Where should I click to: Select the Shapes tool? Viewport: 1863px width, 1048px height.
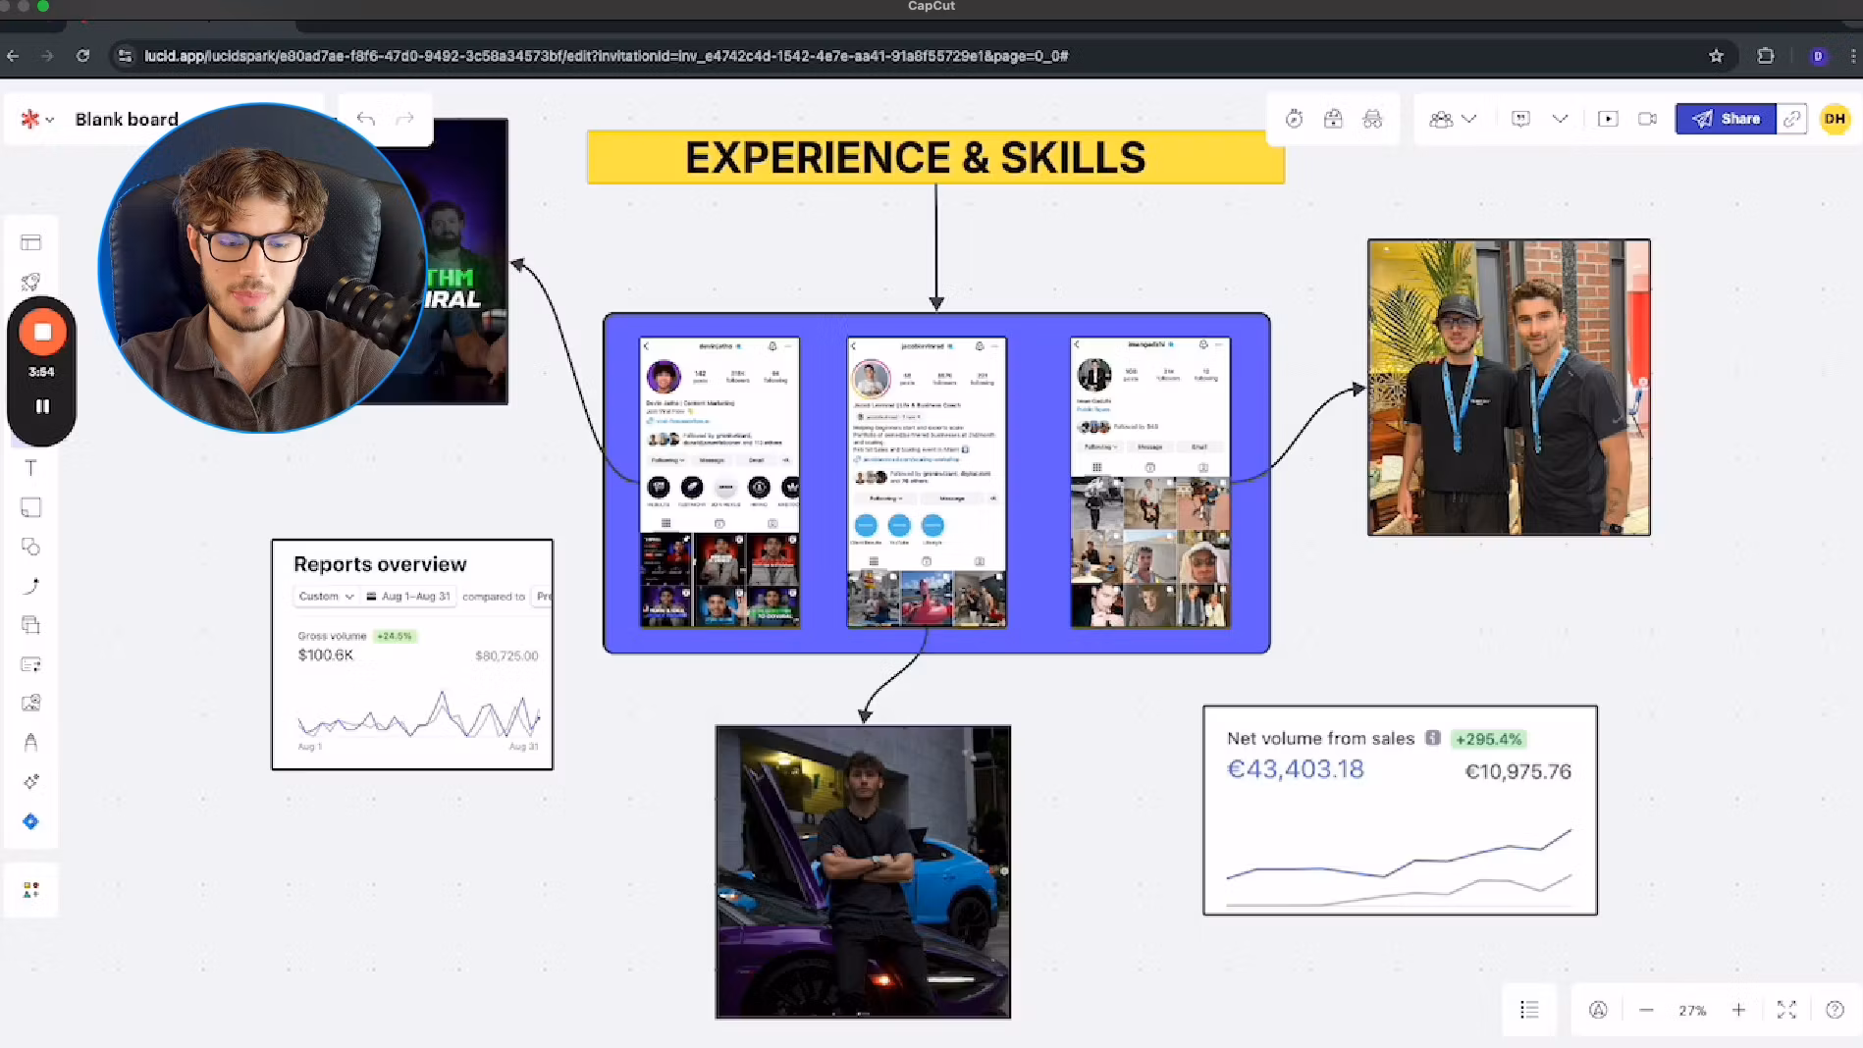30,547
